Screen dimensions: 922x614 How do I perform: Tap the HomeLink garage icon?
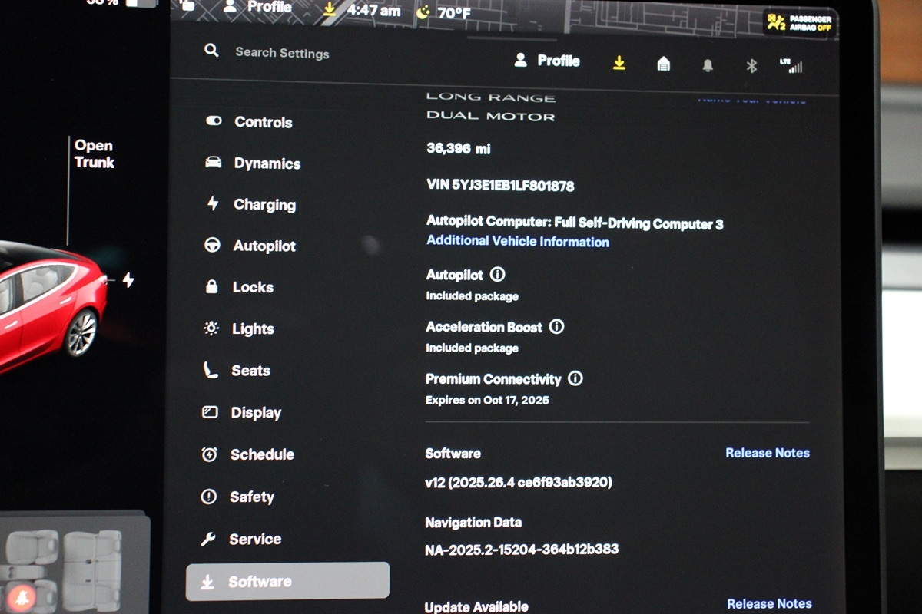664,64
